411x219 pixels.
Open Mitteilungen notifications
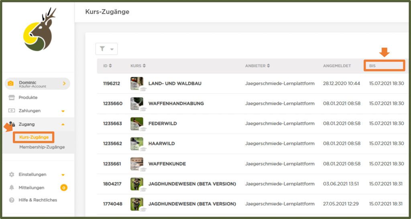tap(31, 188)
